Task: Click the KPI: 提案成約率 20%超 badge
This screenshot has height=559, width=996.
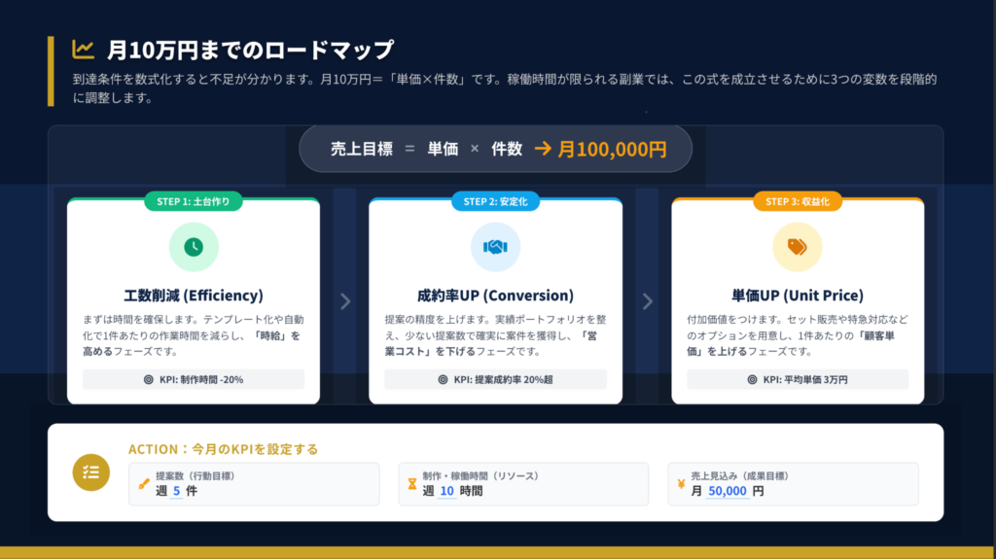Action: 495,379
